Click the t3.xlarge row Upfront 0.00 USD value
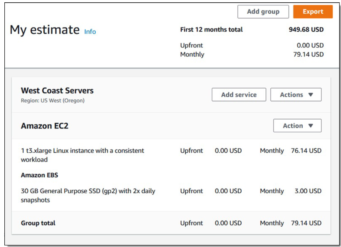 tap(228, 151)
